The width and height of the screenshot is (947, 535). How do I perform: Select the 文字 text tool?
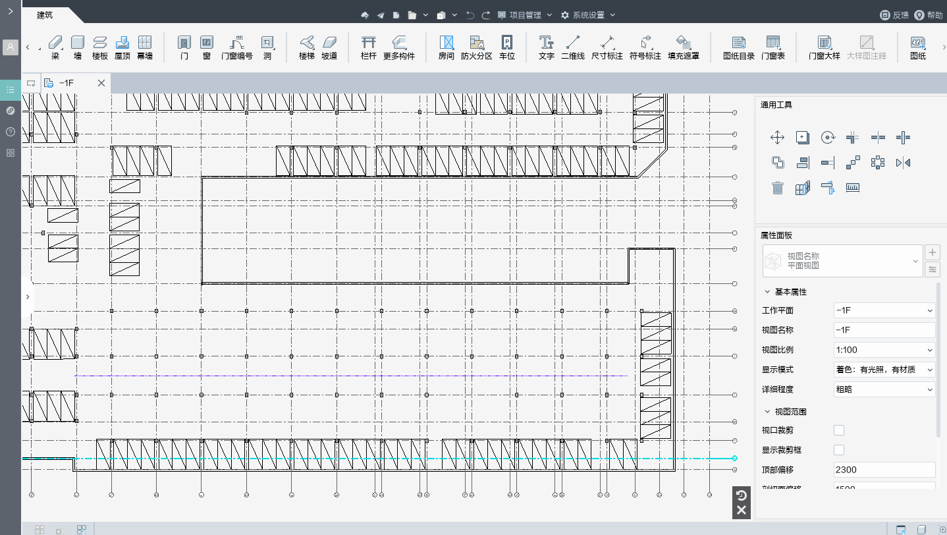coord(547,48)
